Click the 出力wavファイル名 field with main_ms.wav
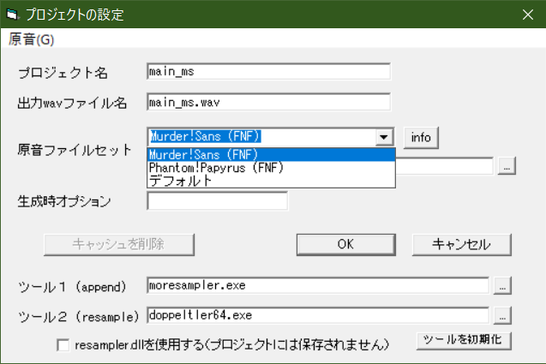The height and width of the screenshot is (364, 546). click(268, 102)
